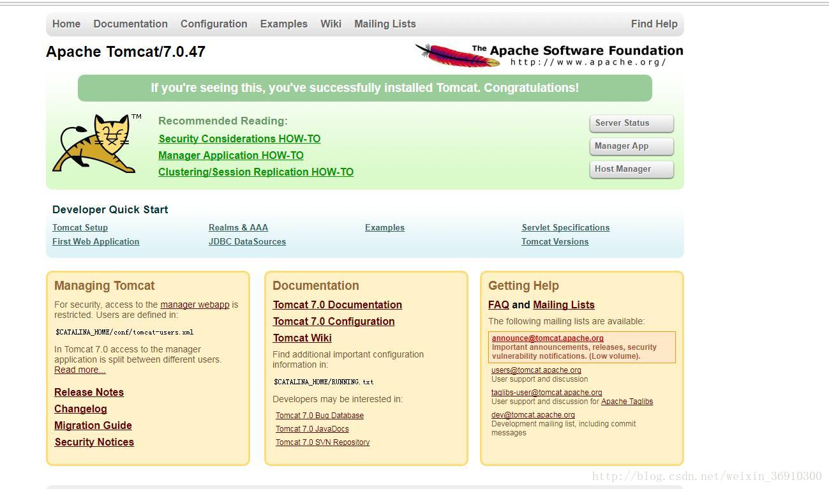Open the Servlet Specifications link

[x=565, y=227]
